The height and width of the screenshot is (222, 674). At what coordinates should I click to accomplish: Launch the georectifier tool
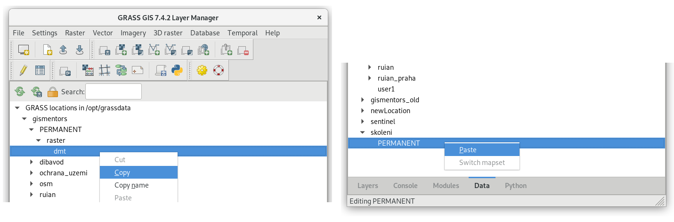105,70
